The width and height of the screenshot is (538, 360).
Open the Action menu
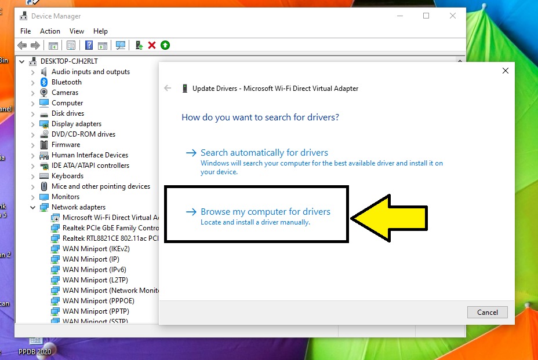click(x=50, y=31)
